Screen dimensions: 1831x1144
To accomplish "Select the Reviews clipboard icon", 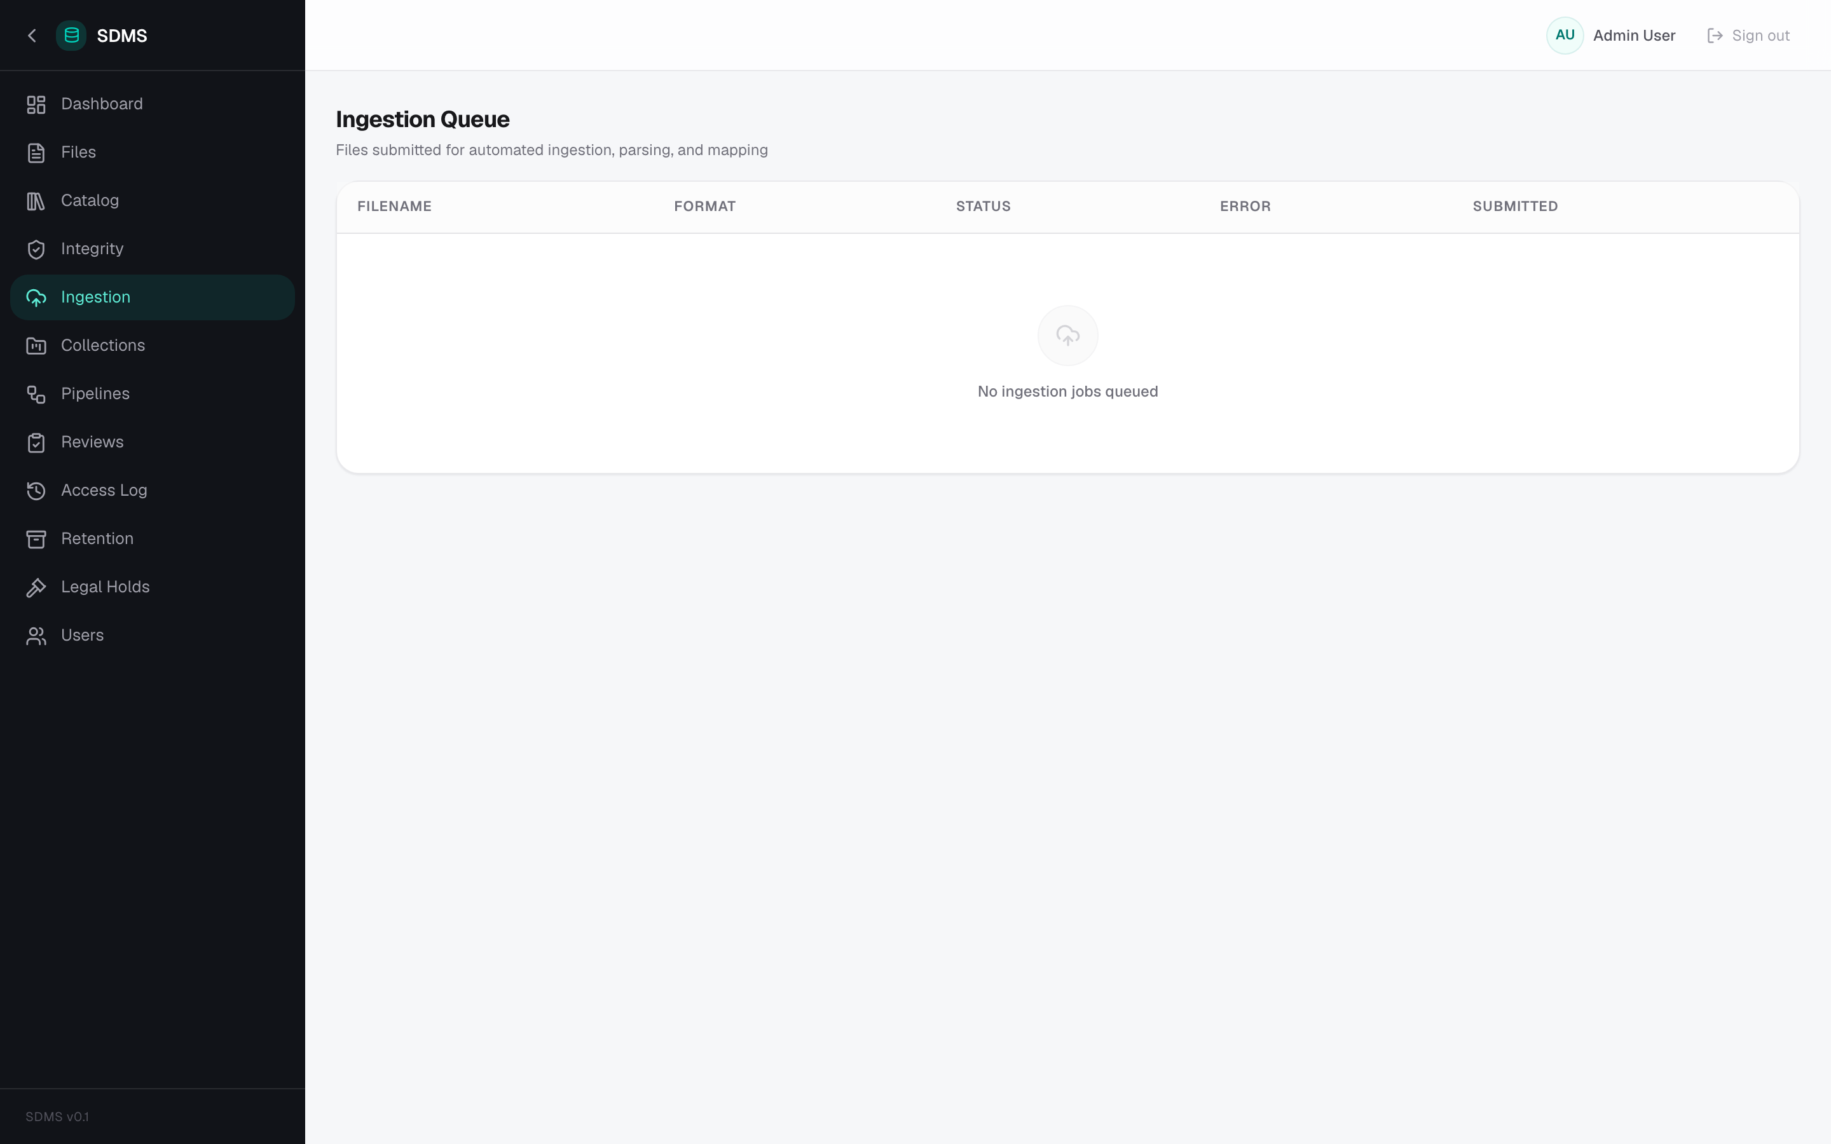I will click(x=36, y=442).
